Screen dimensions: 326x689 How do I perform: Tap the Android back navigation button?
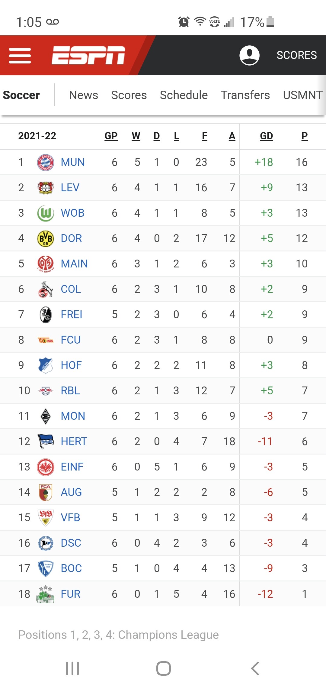[255, 668]
